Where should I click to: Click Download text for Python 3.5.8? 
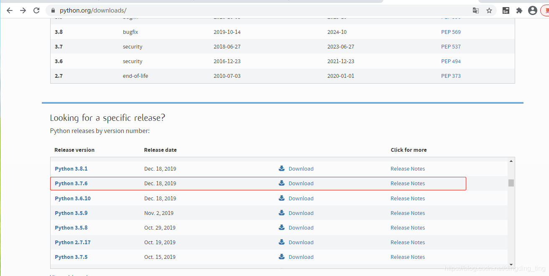tap(301, 228)
